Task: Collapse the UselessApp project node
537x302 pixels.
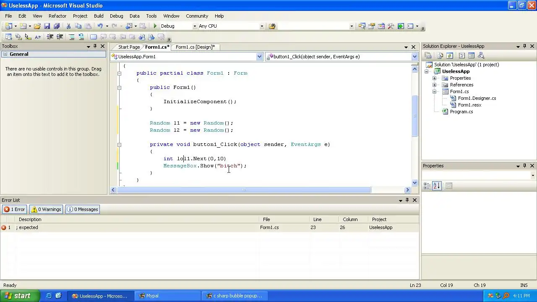Action: [426, 71]
